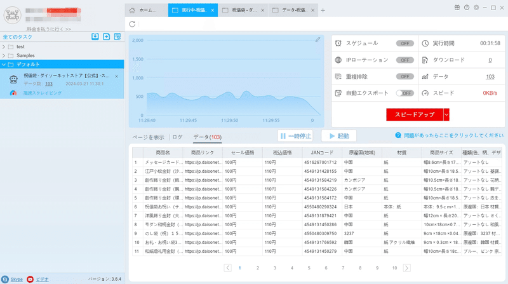Click the red スピードアップ button
The height and width of the screenshot is (284, 508).
415,114
